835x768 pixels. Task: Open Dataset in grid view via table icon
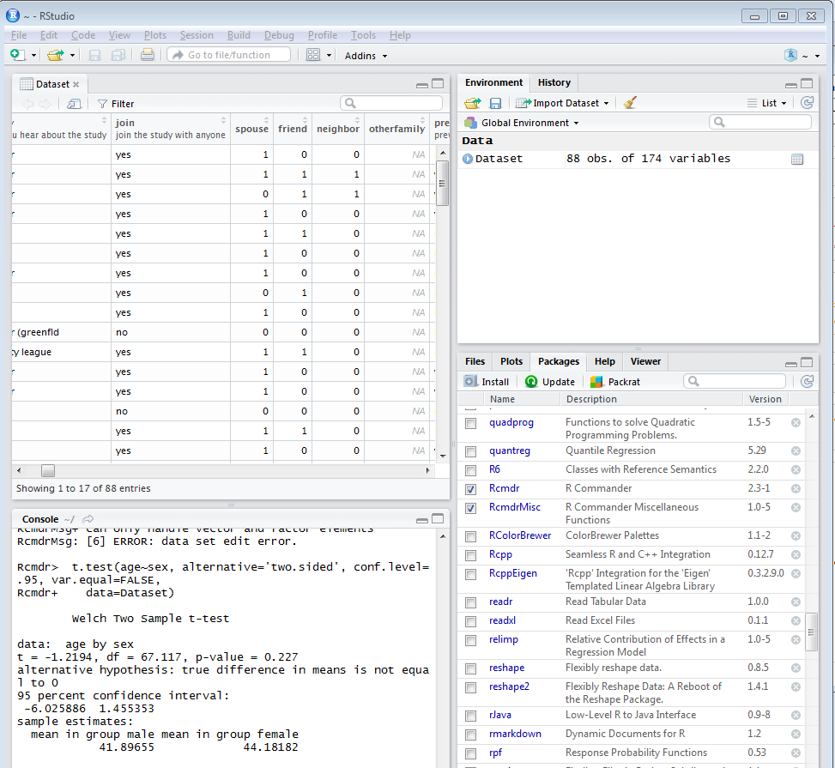point(799,158)
